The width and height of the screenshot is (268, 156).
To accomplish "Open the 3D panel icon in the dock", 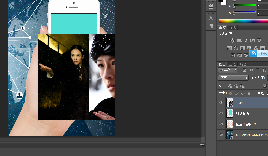I will click(211, 7).
